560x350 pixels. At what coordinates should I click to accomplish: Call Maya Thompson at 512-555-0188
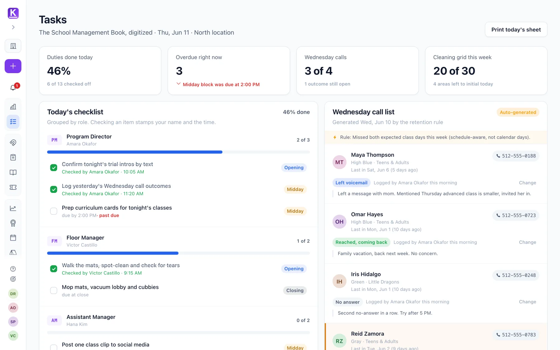coord(516,156)
